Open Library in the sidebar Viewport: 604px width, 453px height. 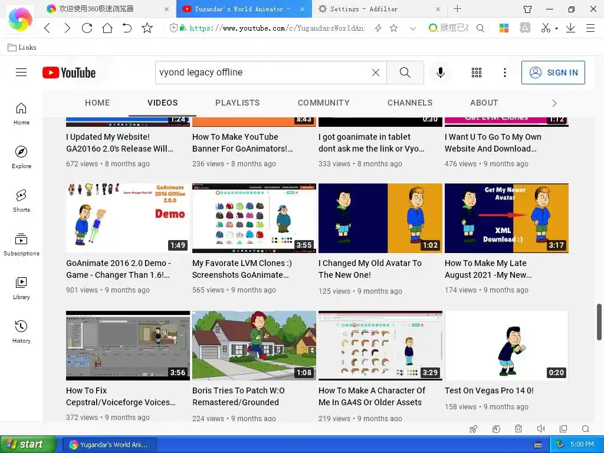coord(21,288)
